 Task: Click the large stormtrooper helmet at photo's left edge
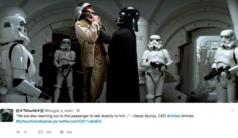tap(13, 25)
